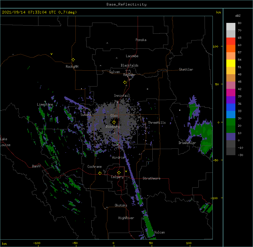Click the Olds city label
This screenshot has width=253, height=247.
click(x=114, y=116)
